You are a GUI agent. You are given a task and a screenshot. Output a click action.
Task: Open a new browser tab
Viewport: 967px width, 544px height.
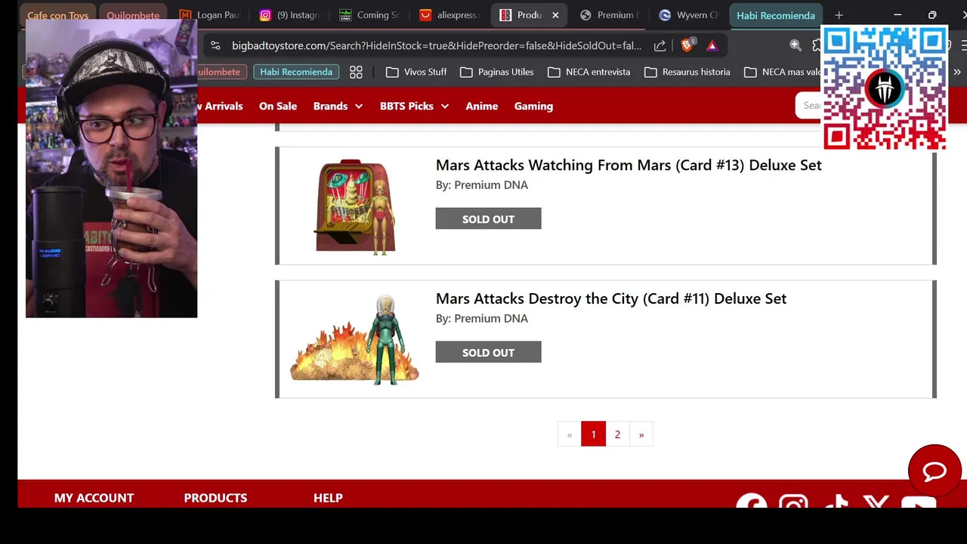[839, 15]
